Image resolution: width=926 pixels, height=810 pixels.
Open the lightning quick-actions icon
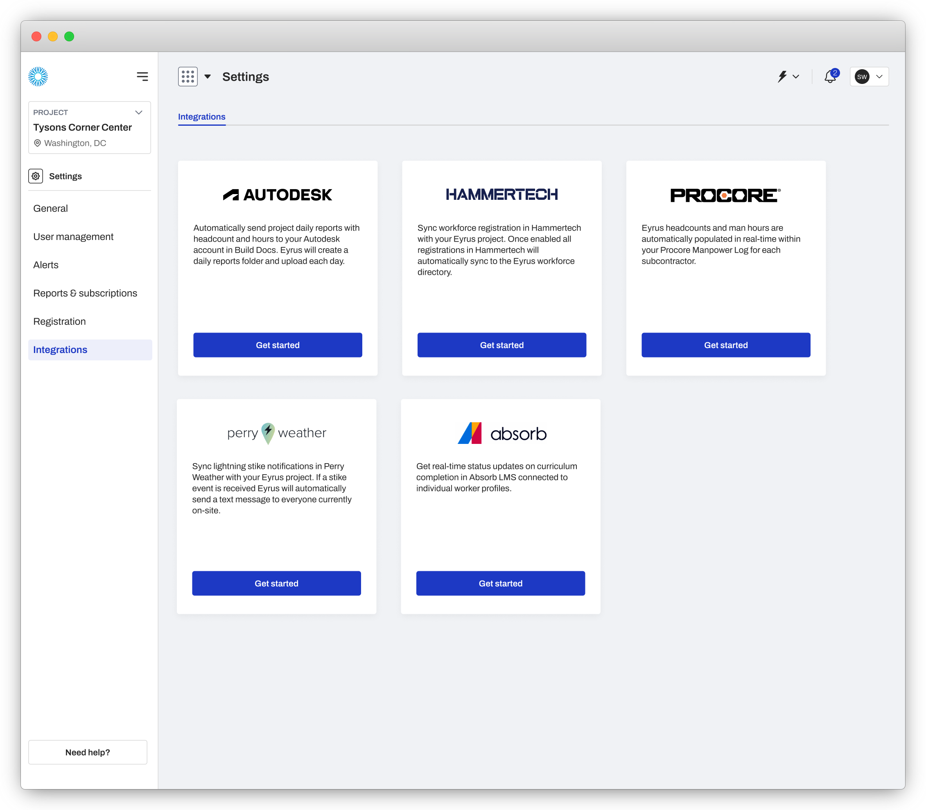pyautogui.click(x=783, y=77)
